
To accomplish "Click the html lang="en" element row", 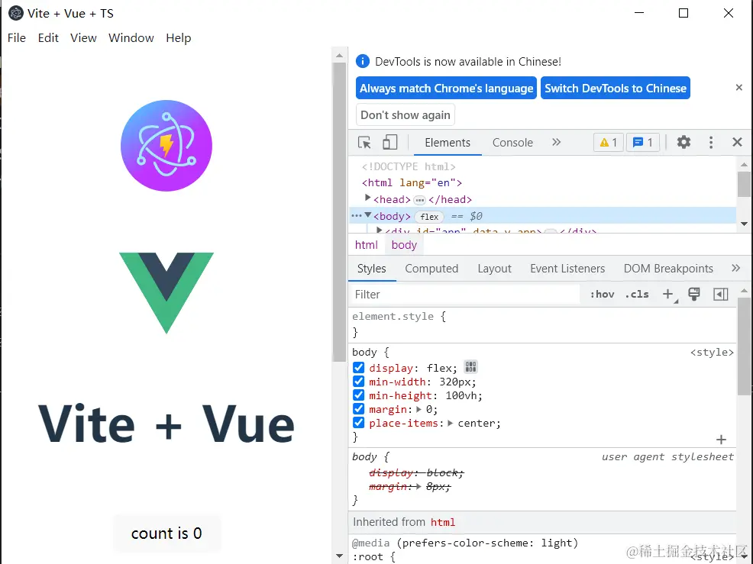I will pos(543,183).
